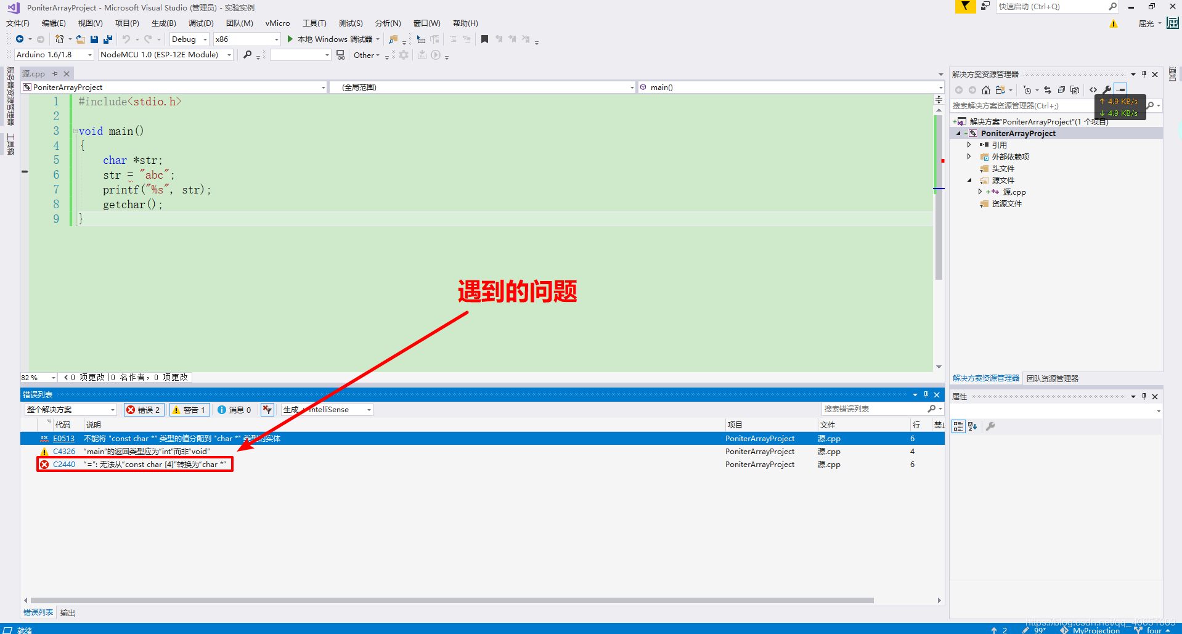The image size is (1182, 634).
Task: Click the Undo arrow icon
Action: coord(126,39)
